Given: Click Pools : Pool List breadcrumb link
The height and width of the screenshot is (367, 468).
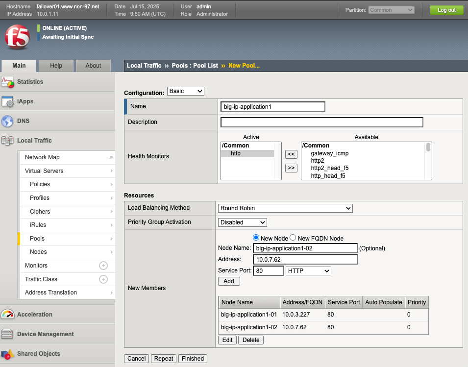Looking at the screenshot, I should coord(195,66).
